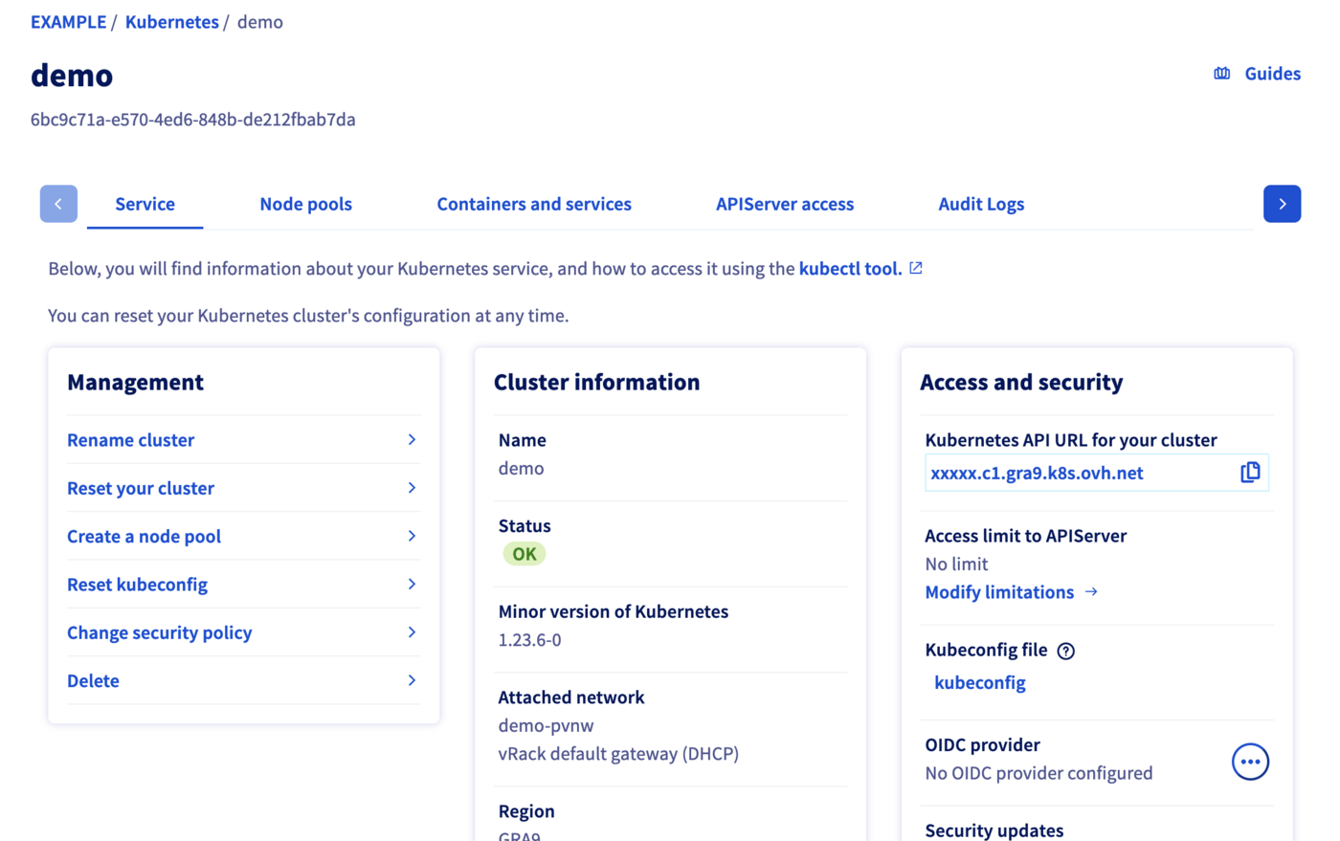
Task: Click the kubectl tool external link icon
Action: click(x=915, y=268)
